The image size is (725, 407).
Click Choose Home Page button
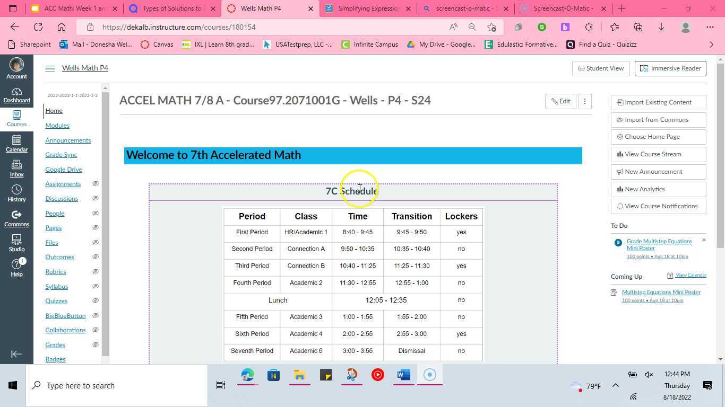[658, 137]
